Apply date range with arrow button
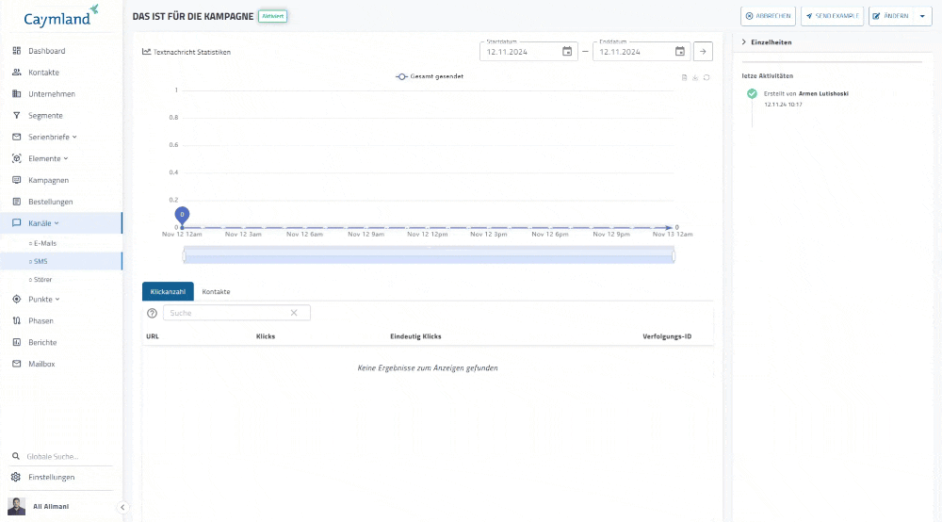 [703, 52]
